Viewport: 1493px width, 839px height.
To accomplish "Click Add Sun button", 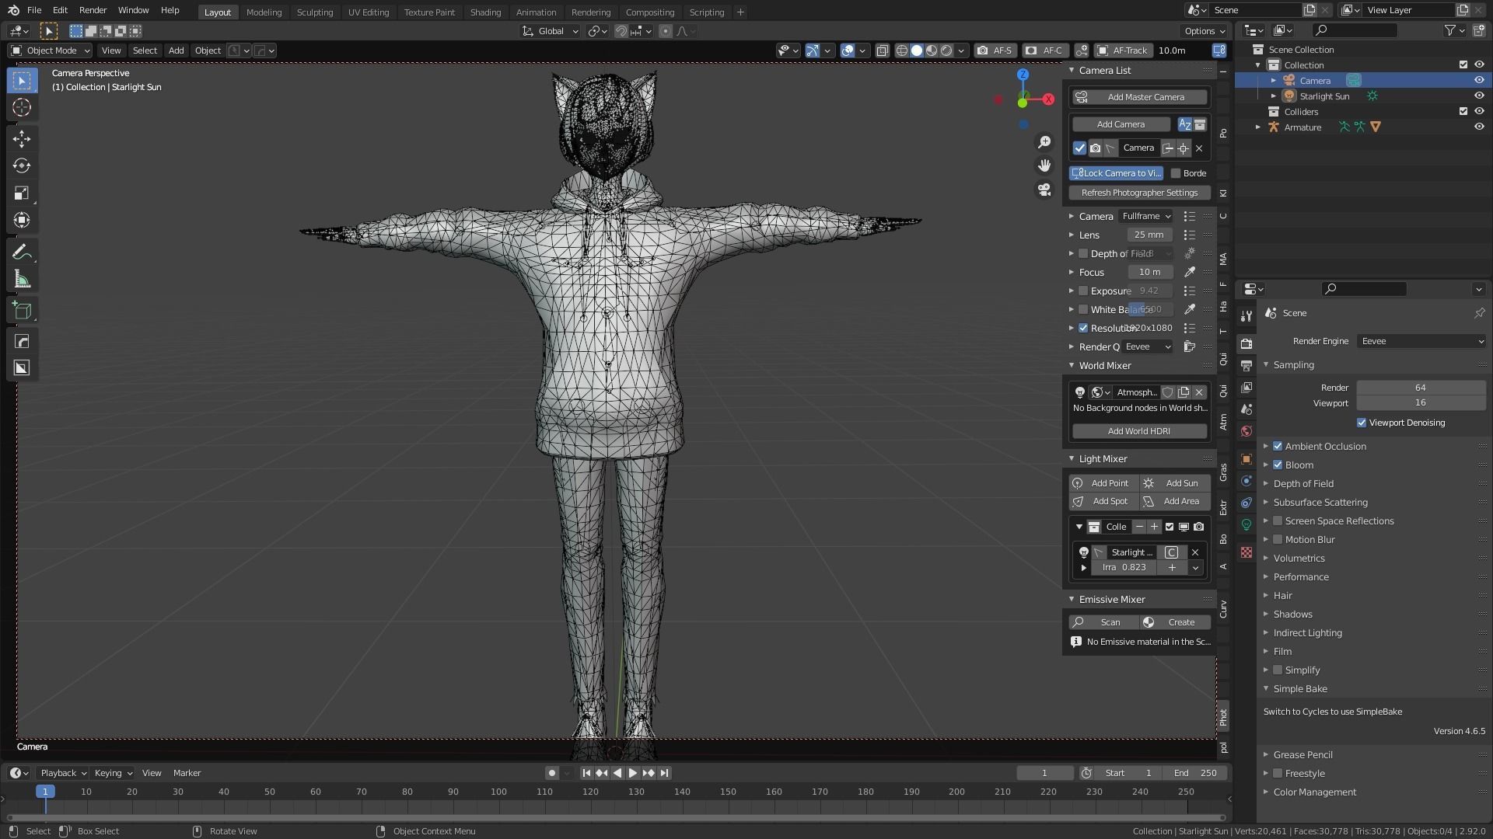I will (x=1175, y=483).
